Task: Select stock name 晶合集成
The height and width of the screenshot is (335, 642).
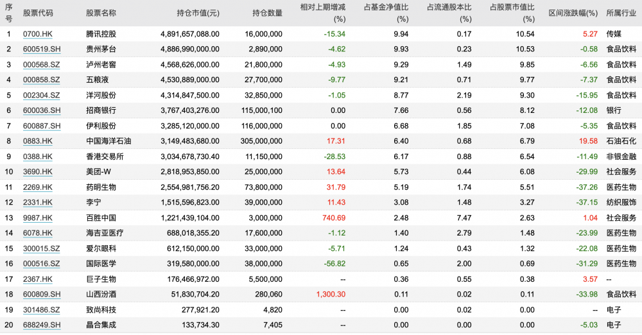Action: pos(101,325)
